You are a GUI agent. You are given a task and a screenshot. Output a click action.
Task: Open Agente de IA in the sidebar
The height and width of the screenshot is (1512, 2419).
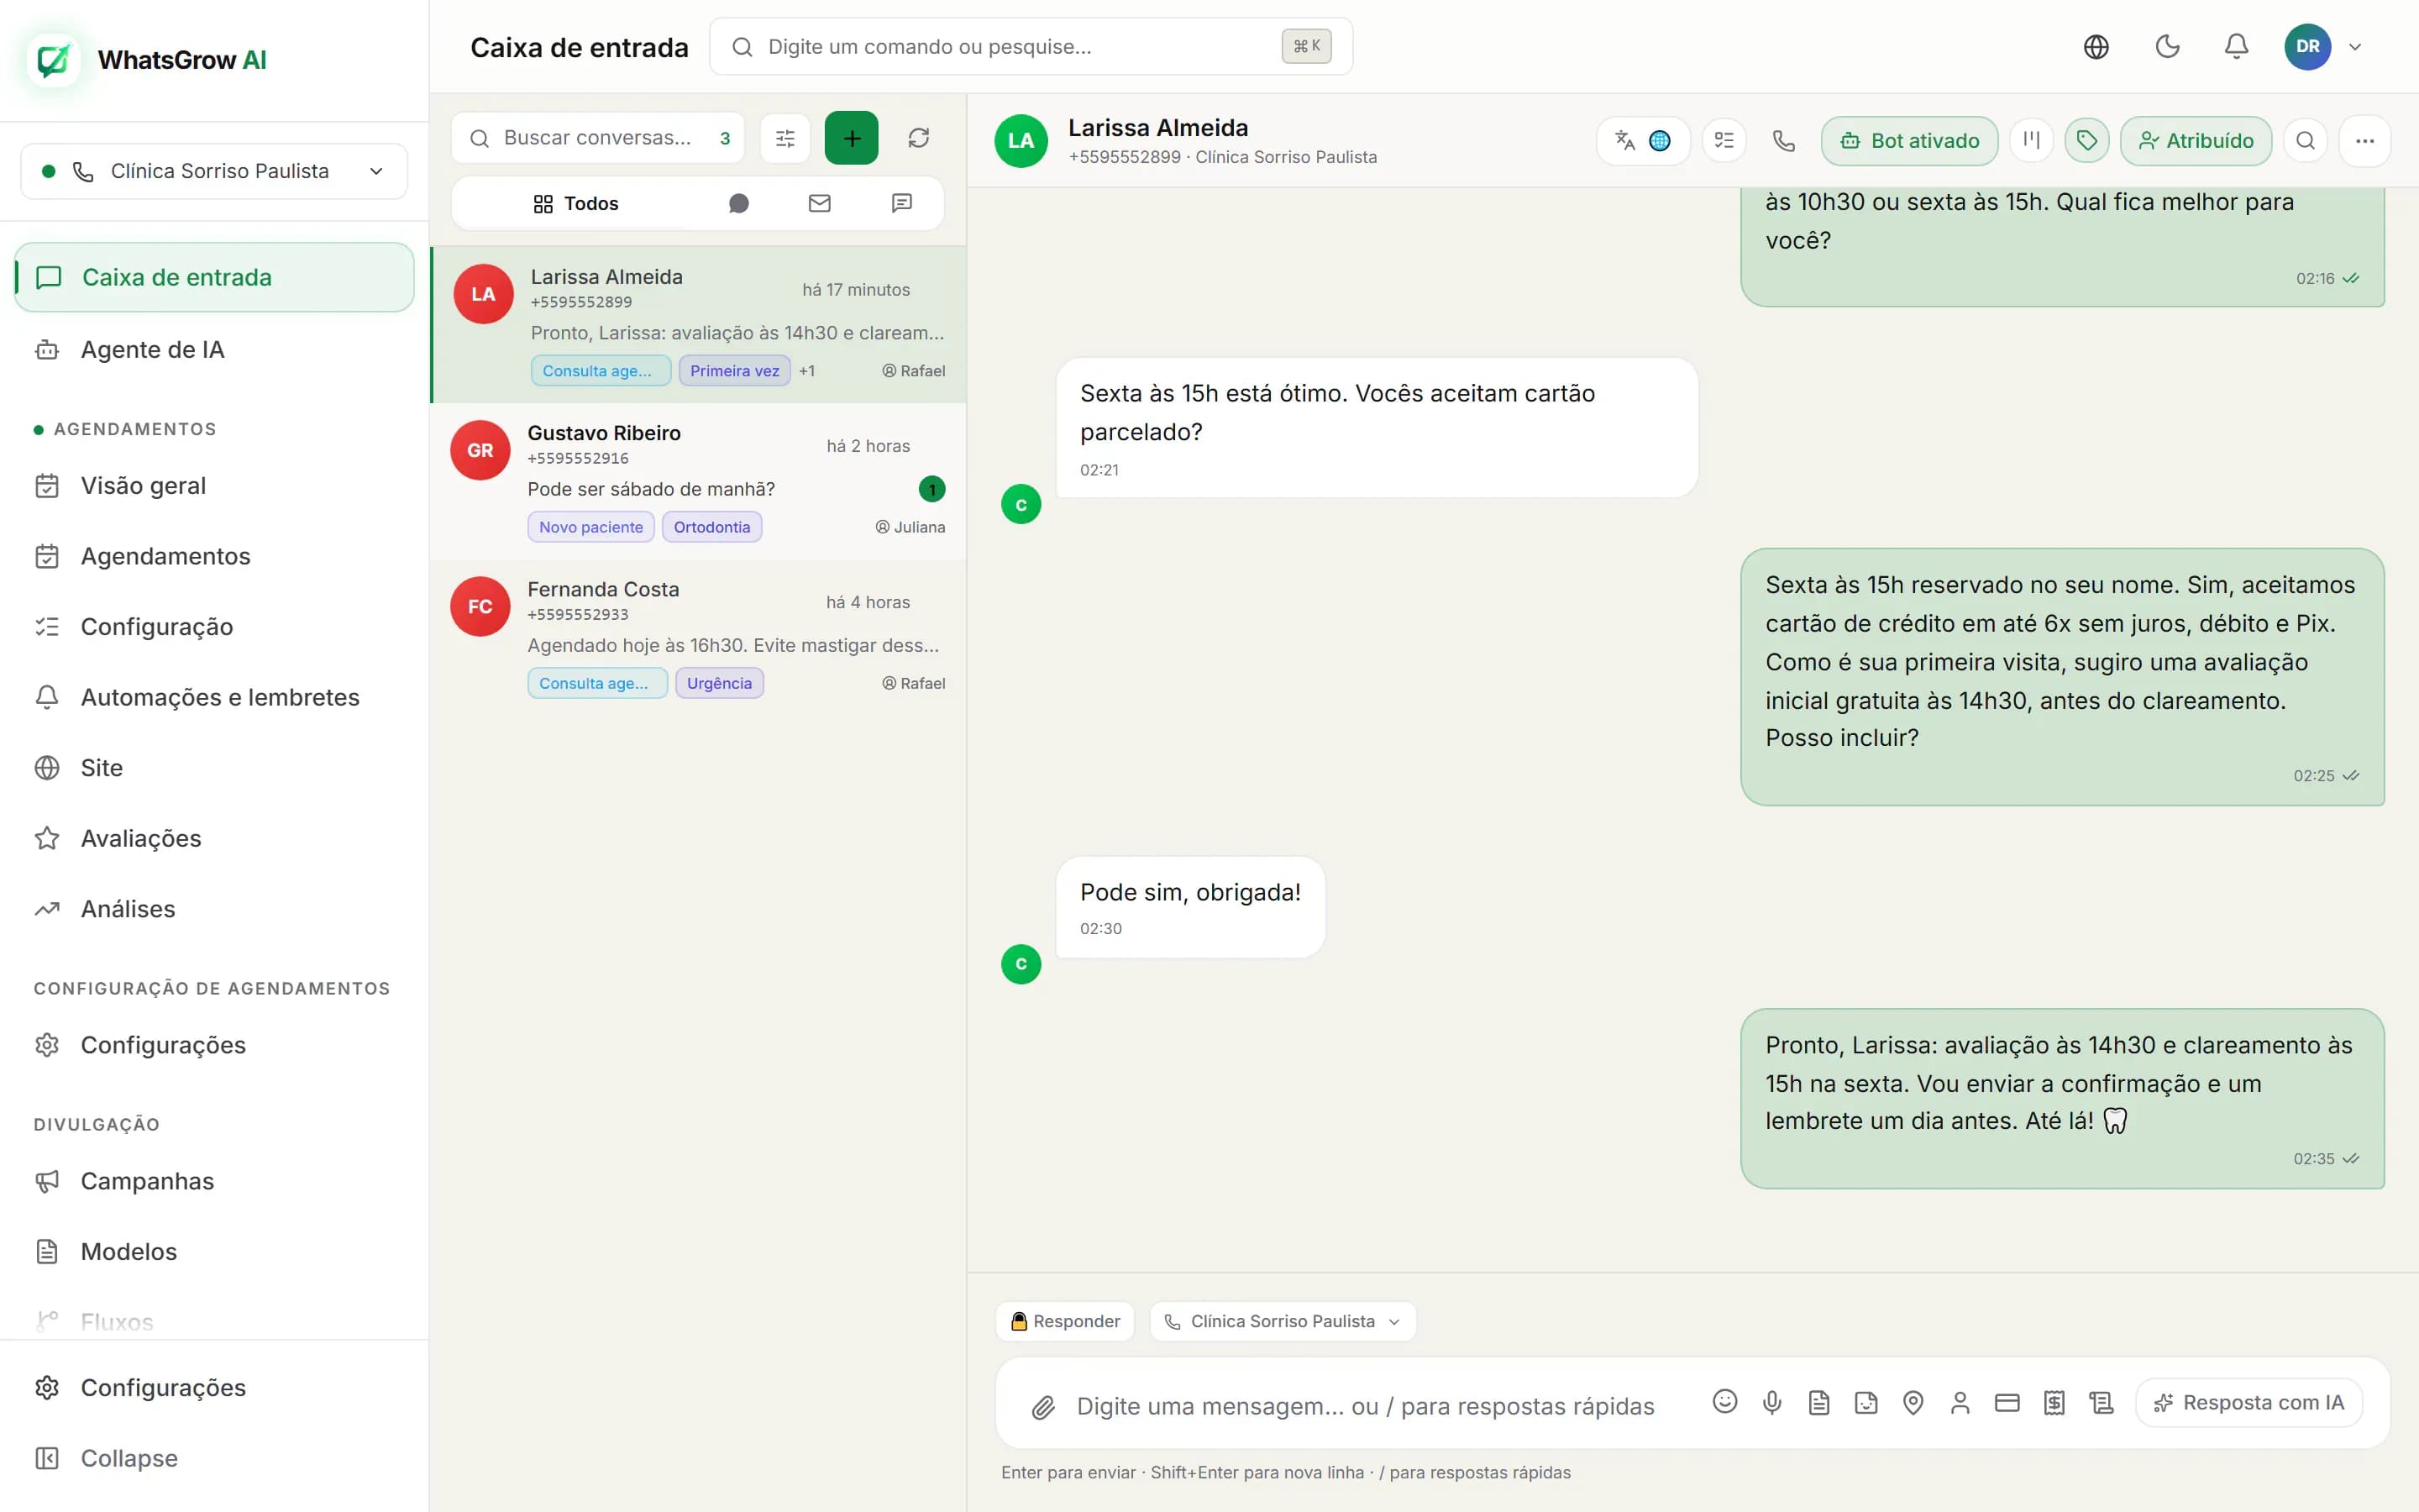[x=214, y=350]
